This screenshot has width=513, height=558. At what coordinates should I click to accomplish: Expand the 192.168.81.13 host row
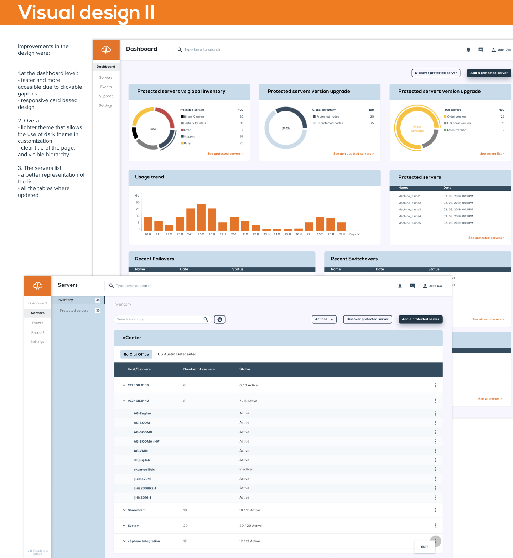[124, 385]
